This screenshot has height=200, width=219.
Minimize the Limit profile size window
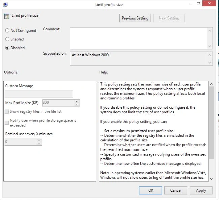click(191, 4)
